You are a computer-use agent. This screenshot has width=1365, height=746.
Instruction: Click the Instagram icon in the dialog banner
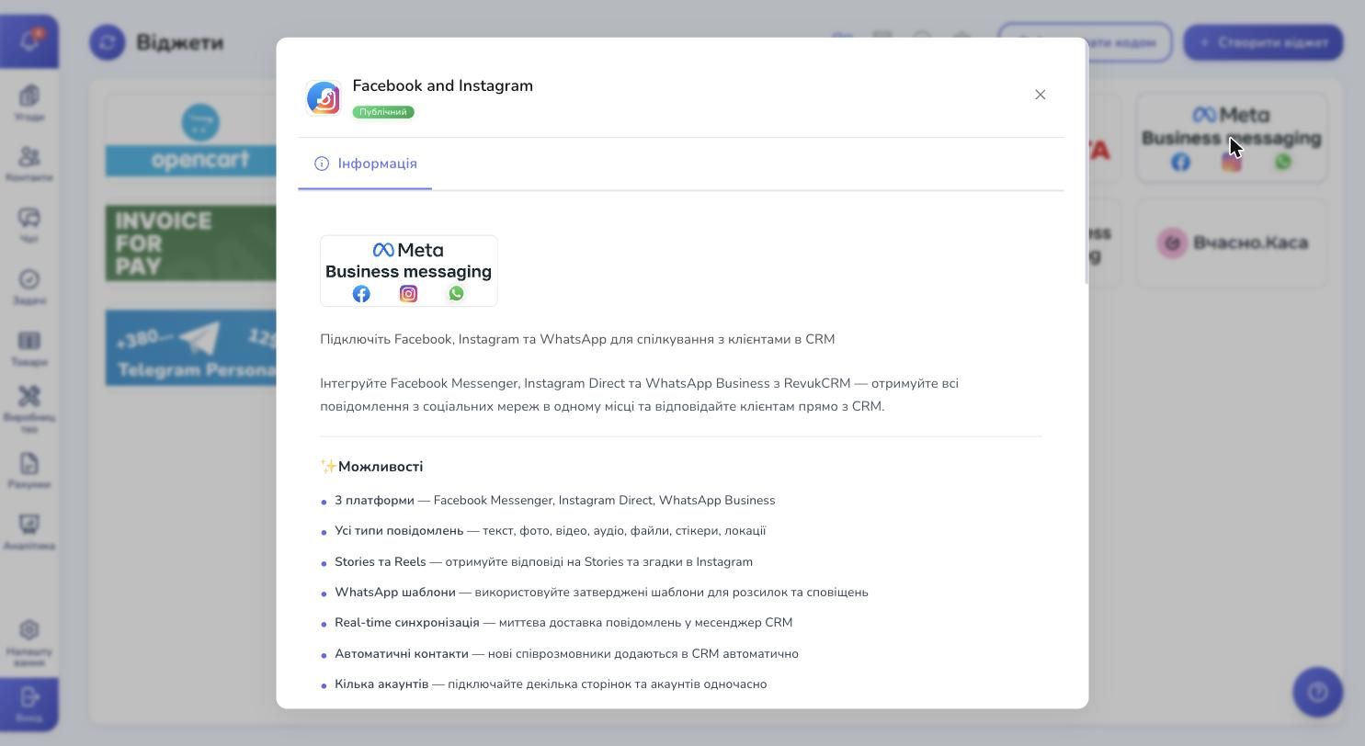pyautogui.click(x=408, y=294)
